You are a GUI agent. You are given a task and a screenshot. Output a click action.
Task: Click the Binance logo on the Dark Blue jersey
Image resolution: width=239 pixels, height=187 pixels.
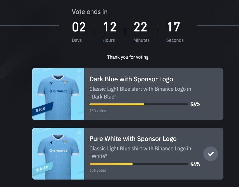(x=59, y=91)
